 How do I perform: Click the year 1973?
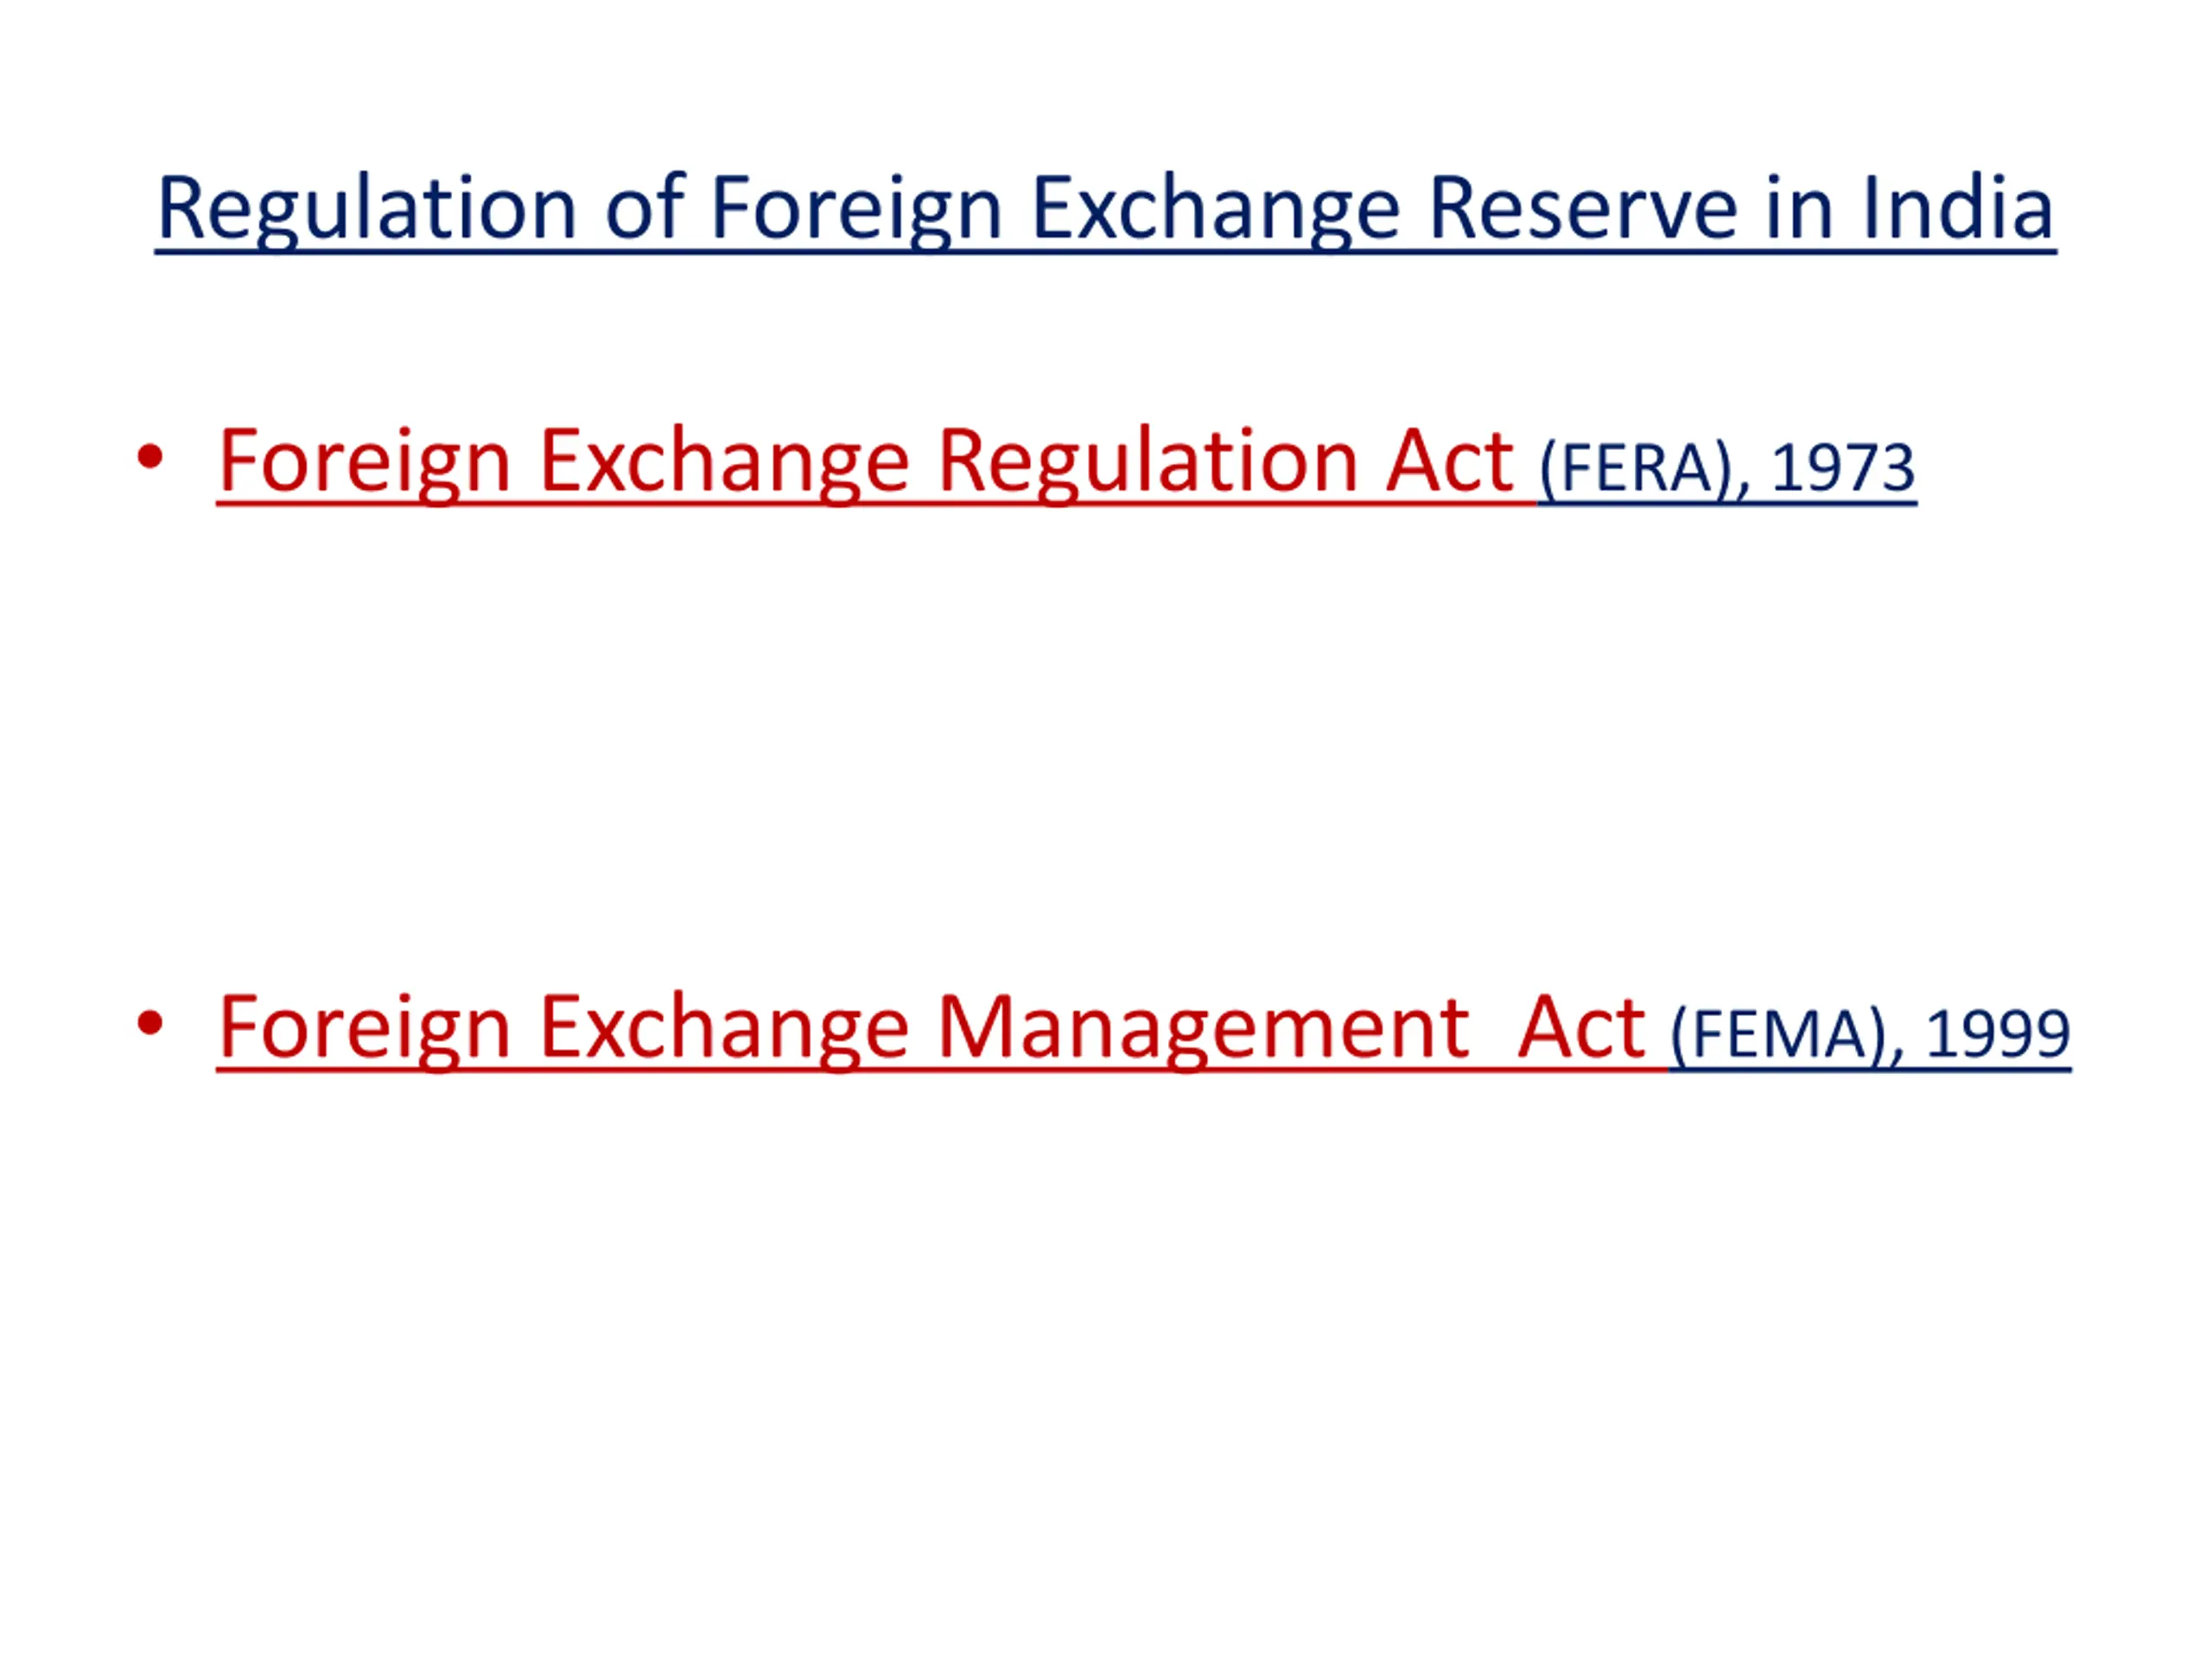pos(1843,468)
